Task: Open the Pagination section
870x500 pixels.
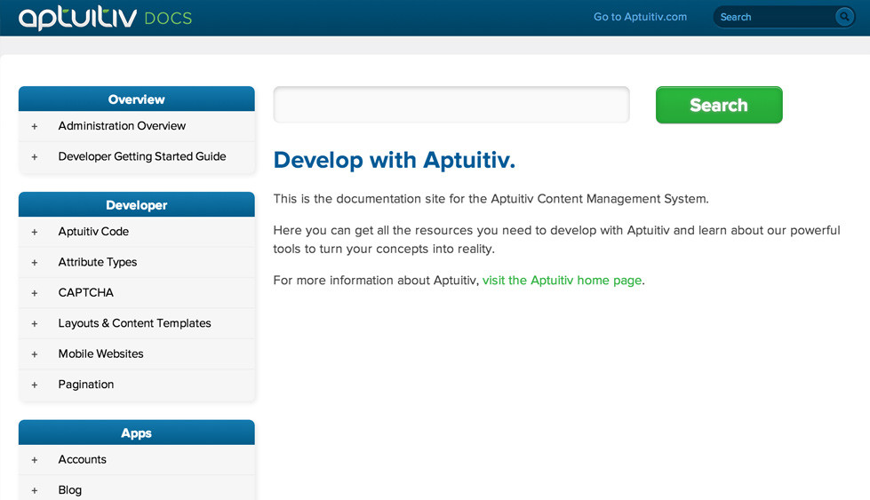Action: [85, 385]
